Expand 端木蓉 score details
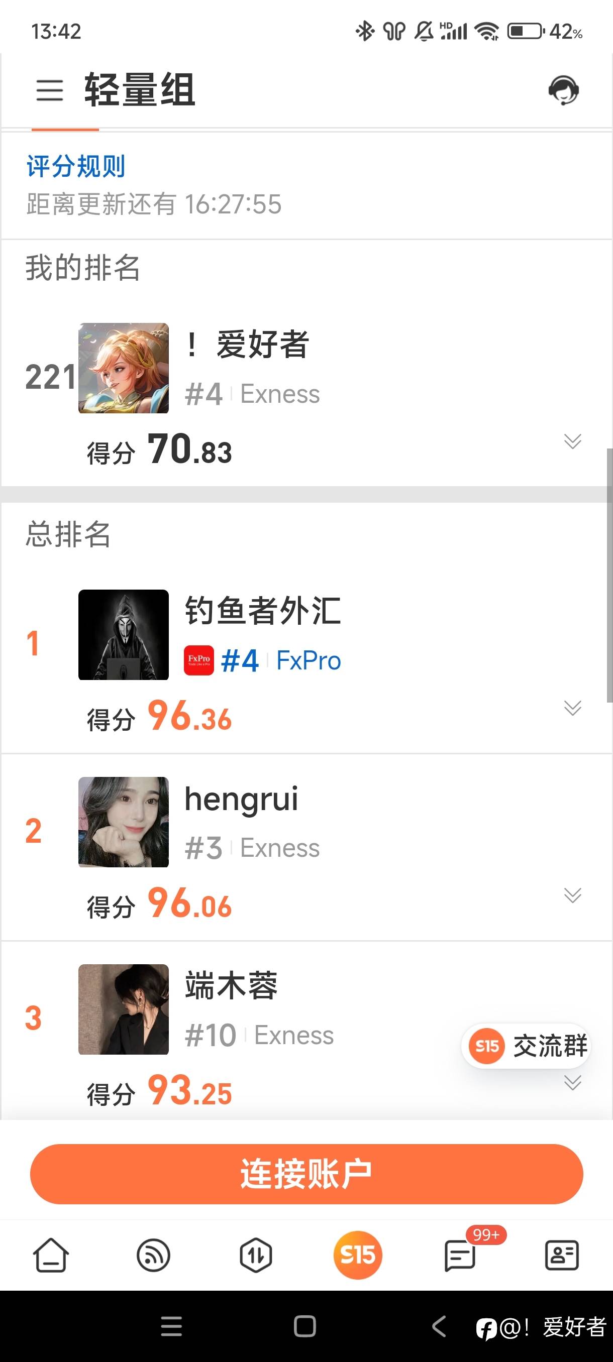Screen dimensions: 613x1362 (x=572, y=1082)
